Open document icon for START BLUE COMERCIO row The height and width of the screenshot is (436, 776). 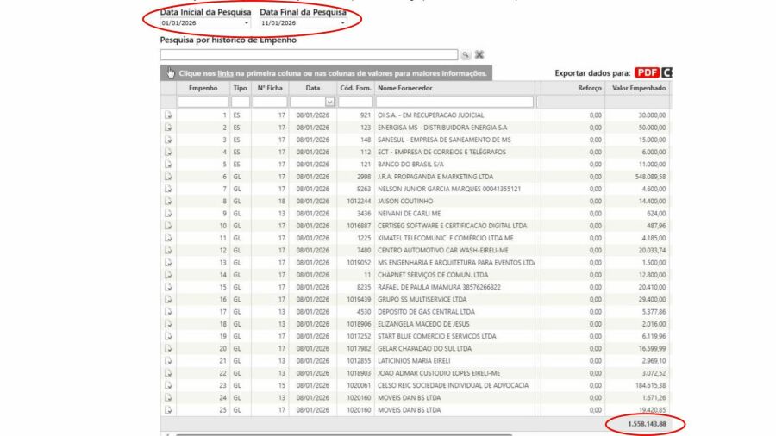tap(168, 336)
